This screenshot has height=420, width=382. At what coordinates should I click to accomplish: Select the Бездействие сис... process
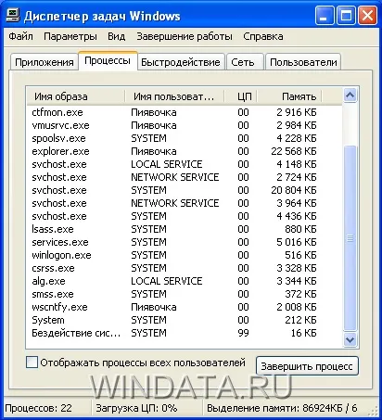(185, 333)
